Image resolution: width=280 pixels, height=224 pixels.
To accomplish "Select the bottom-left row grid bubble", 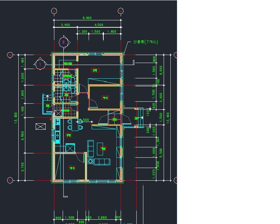I will tap(10, 180).
